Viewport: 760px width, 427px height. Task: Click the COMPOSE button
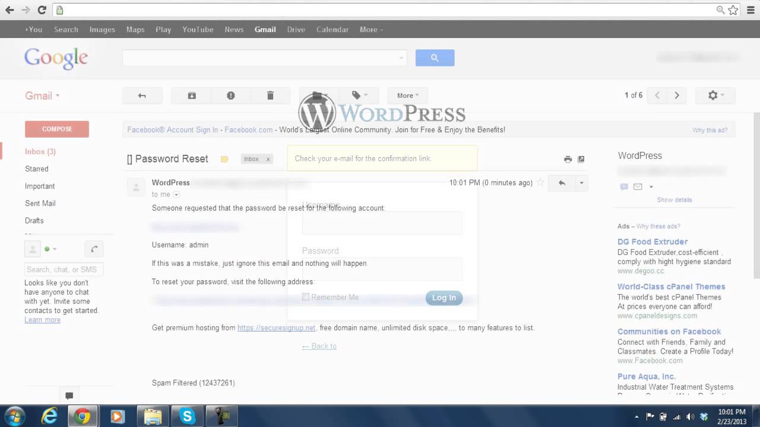point(57,129)
